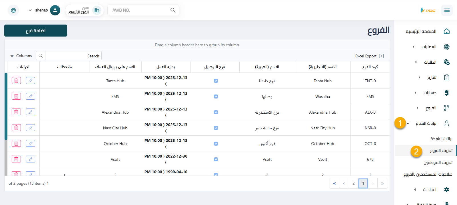This screenshot has width=457, height=205.
Task: Delete the Vsoft branch row
Action: click(16, 159)
